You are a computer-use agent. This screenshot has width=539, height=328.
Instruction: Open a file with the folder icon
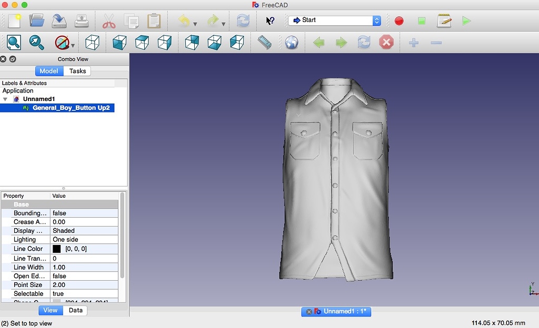click(36, 21)
